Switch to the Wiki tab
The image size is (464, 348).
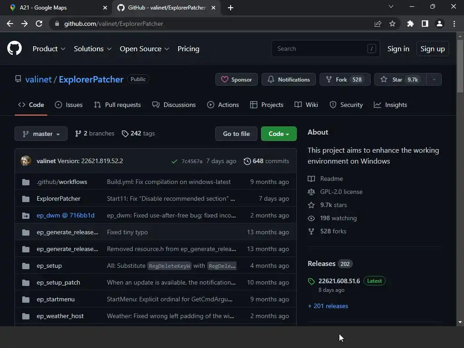click(x=306, y=105)
